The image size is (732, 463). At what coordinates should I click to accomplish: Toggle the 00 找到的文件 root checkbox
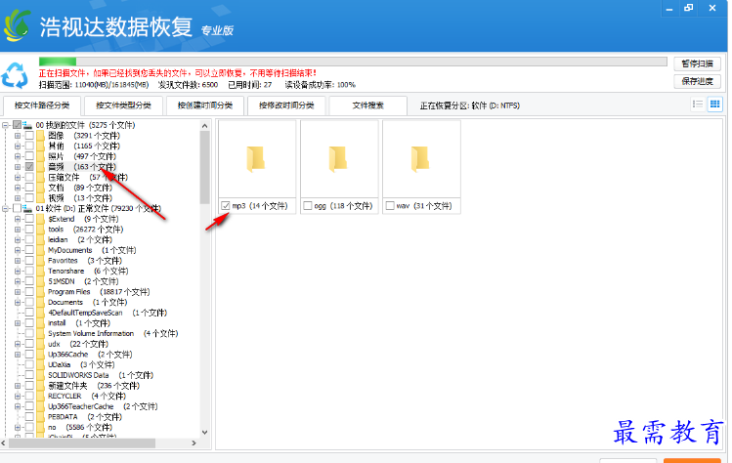pos(17,125)
